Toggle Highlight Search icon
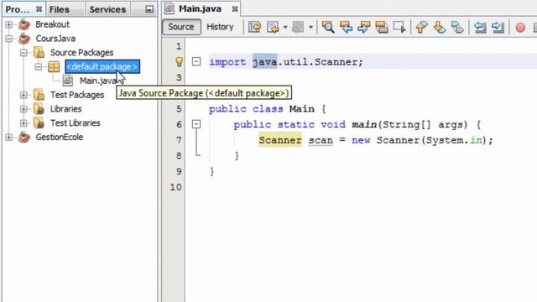The image size is (537, 302). pos(382,27)
